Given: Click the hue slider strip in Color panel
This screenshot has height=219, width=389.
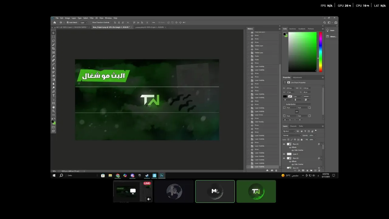Looking at the screenshot, I should (x=320, y=52).
